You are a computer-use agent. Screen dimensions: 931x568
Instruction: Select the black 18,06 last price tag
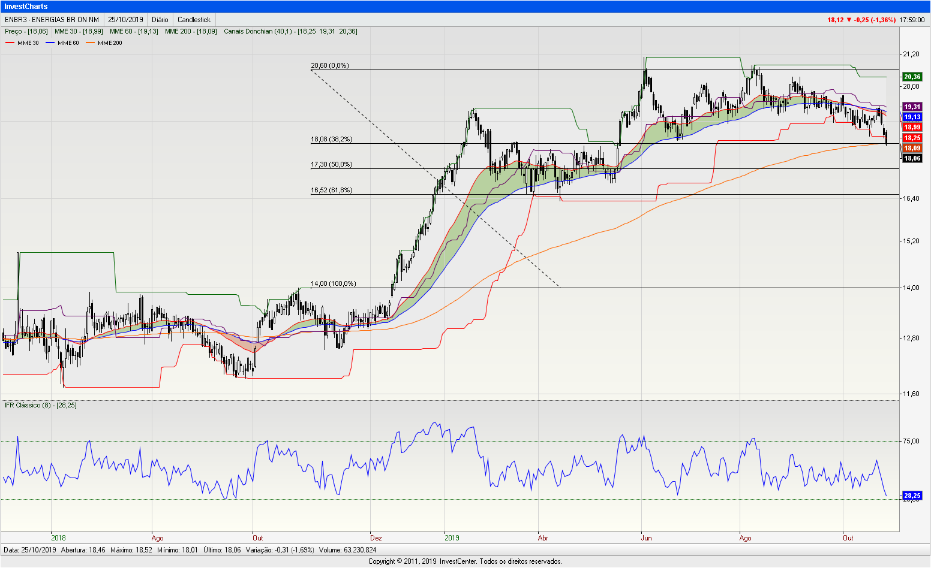pos(912,158)
